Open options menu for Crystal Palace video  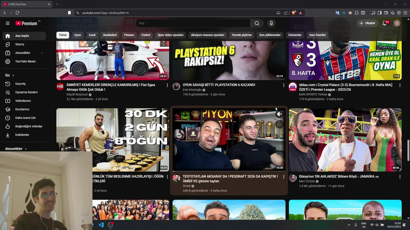(x=400, y=85)
